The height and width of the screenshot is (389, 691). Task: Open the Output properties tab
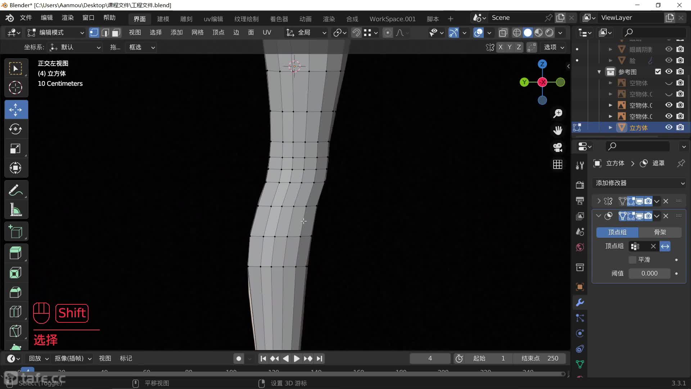pos(580,201)
